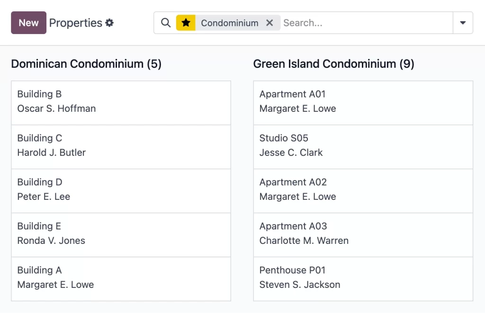485x313 pixels.
Task: Click the Condominium filter tag label
Action: tap(229, 23)
